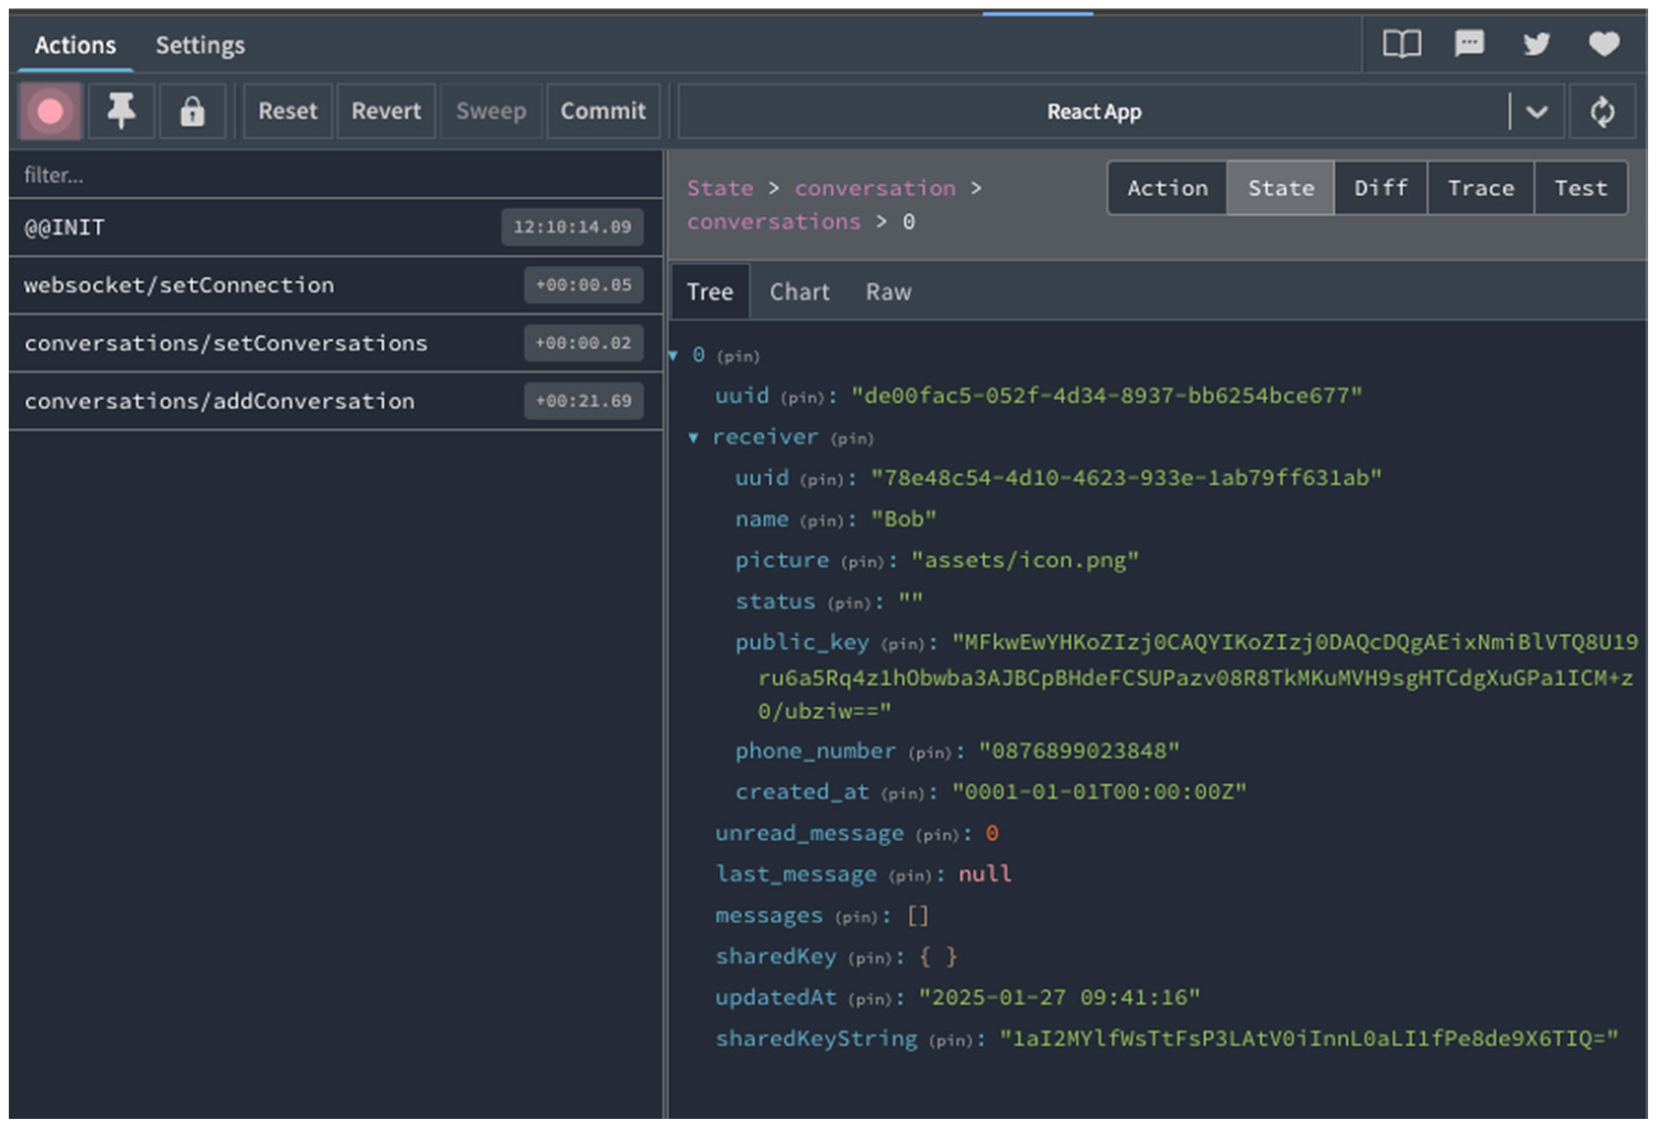Click the filter actions input field
Screen dimensions: 1659x1131
[336, 175]
